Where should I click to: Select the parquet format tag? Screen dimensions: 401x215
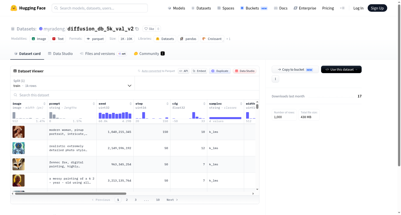(x=95, y=39)
